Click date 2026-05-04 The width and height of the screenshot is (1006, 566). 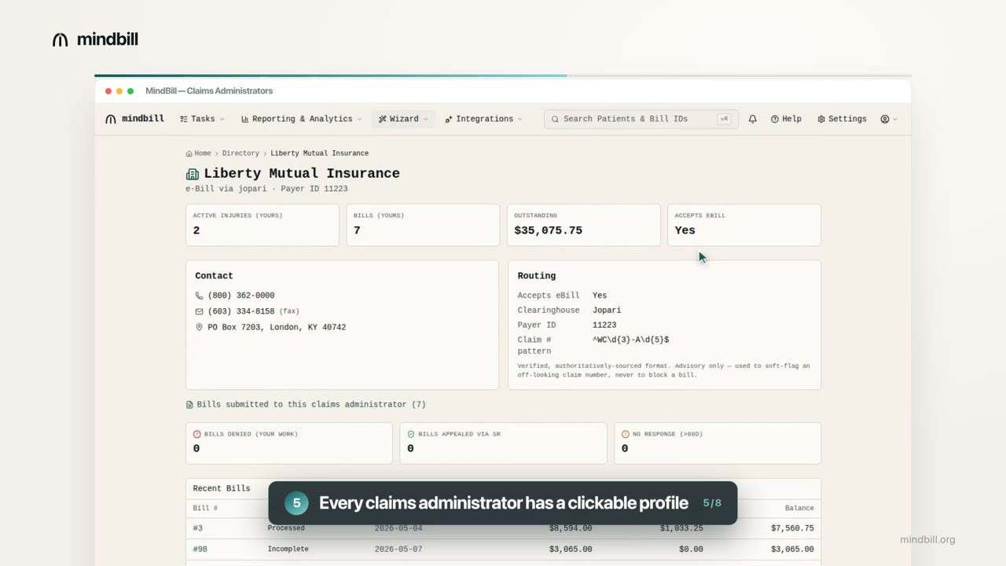tap(398, 528)
